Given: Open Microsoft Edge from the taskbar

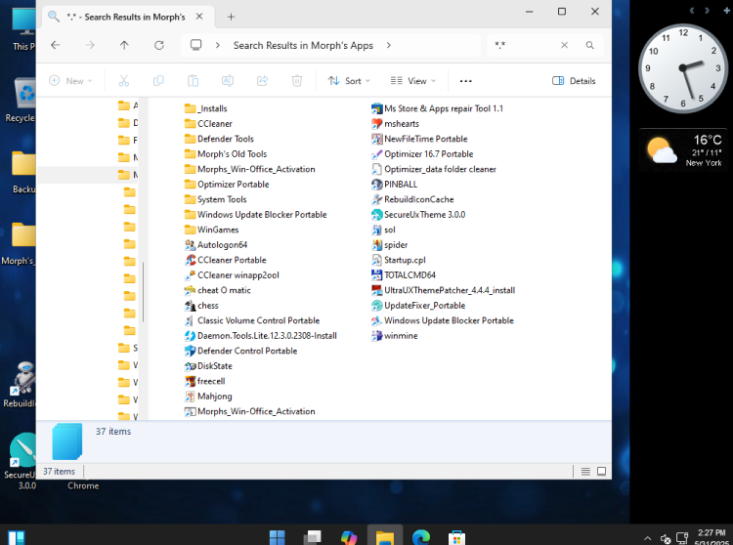Looking at the screenshot, I should point(421,536).
